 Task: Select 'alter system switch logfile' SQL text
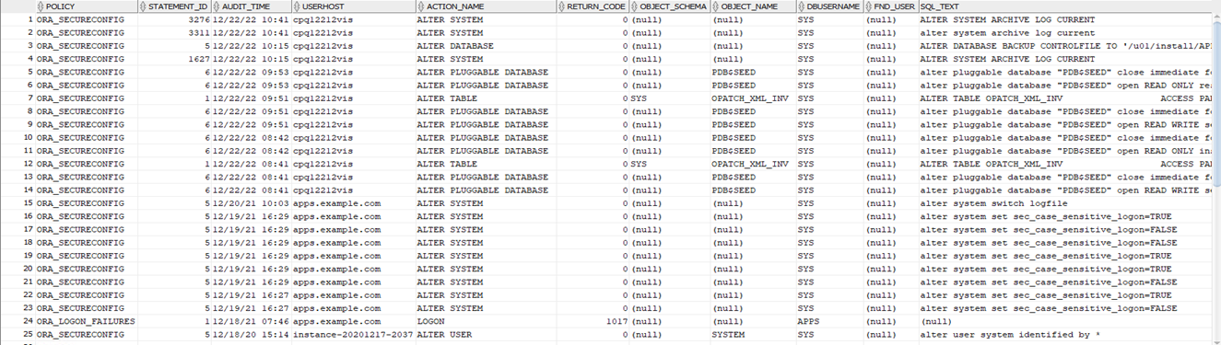coord(993,203)
